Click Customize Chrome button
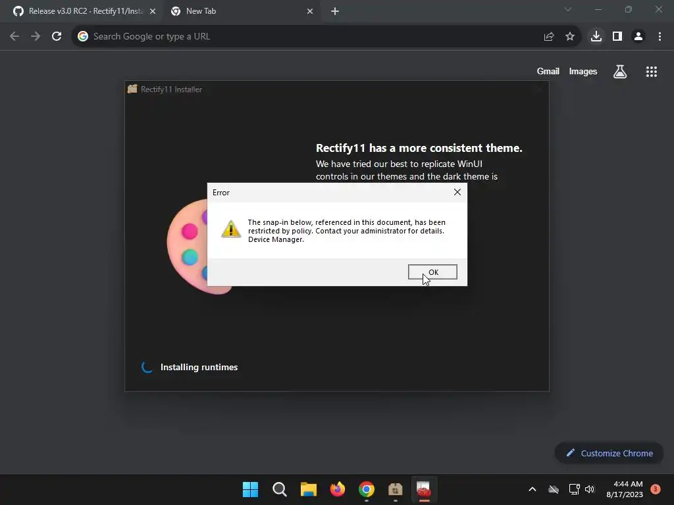The image size is (674, 505). [609, 453]
